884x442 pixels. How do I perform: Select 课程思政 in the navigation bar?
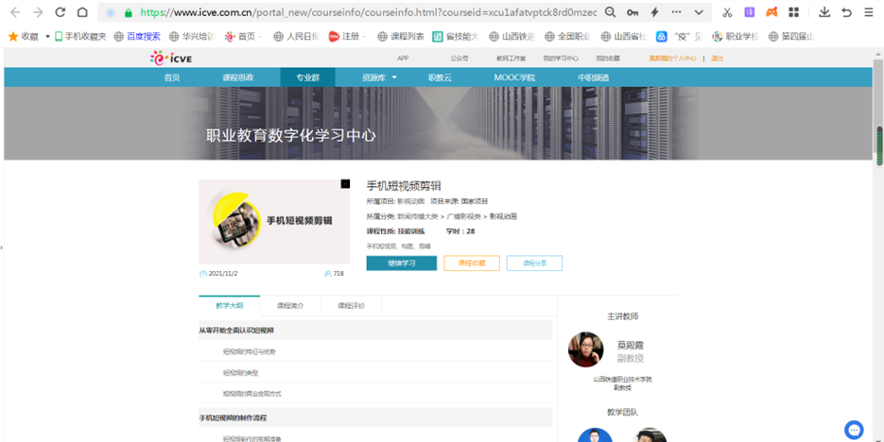click(238, 77)
